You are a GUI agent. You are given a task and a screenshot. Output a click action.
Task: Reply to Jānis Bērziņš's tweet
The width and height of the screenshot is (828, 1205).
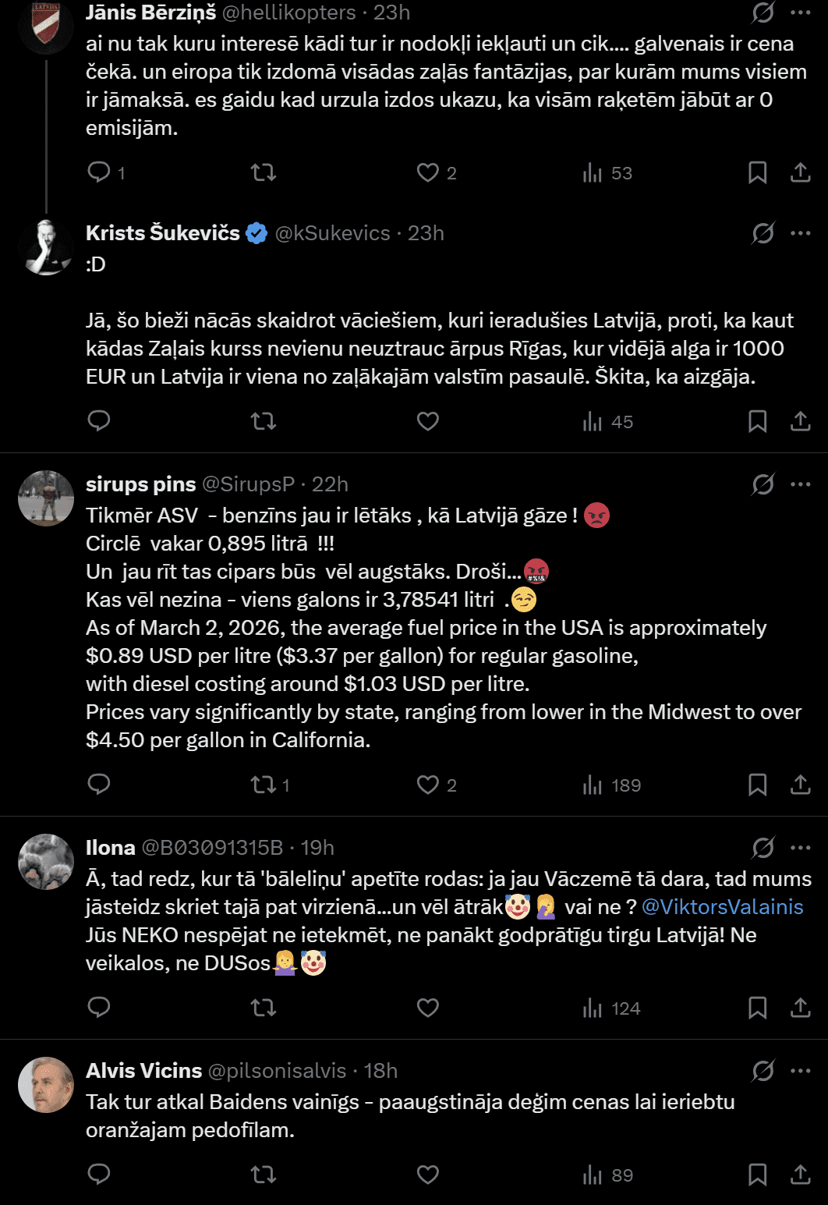(x=99, y=172)
